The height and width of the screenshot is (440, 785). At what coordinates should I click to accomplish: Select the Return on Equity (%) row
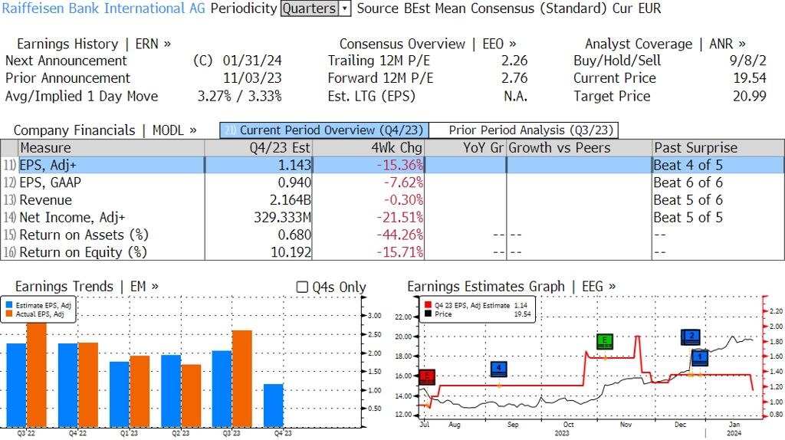click(x=392, y=252)
